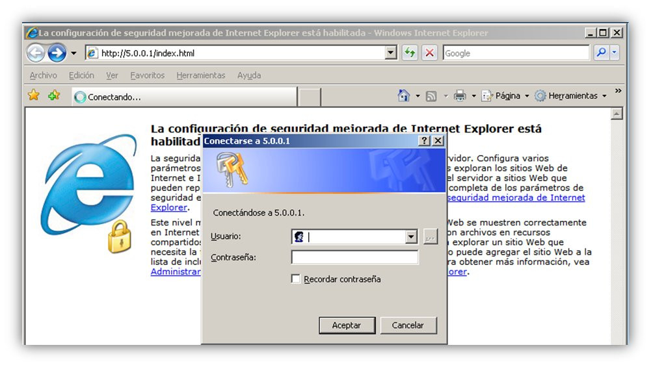Open the Archivo menu
Image resolution: width=651 pixels, height=367 pixels.
[43, 75]
